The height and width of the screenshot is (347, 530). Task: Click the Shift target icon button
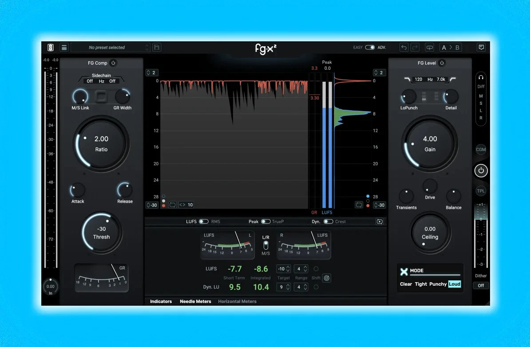[x=327, y=278]
